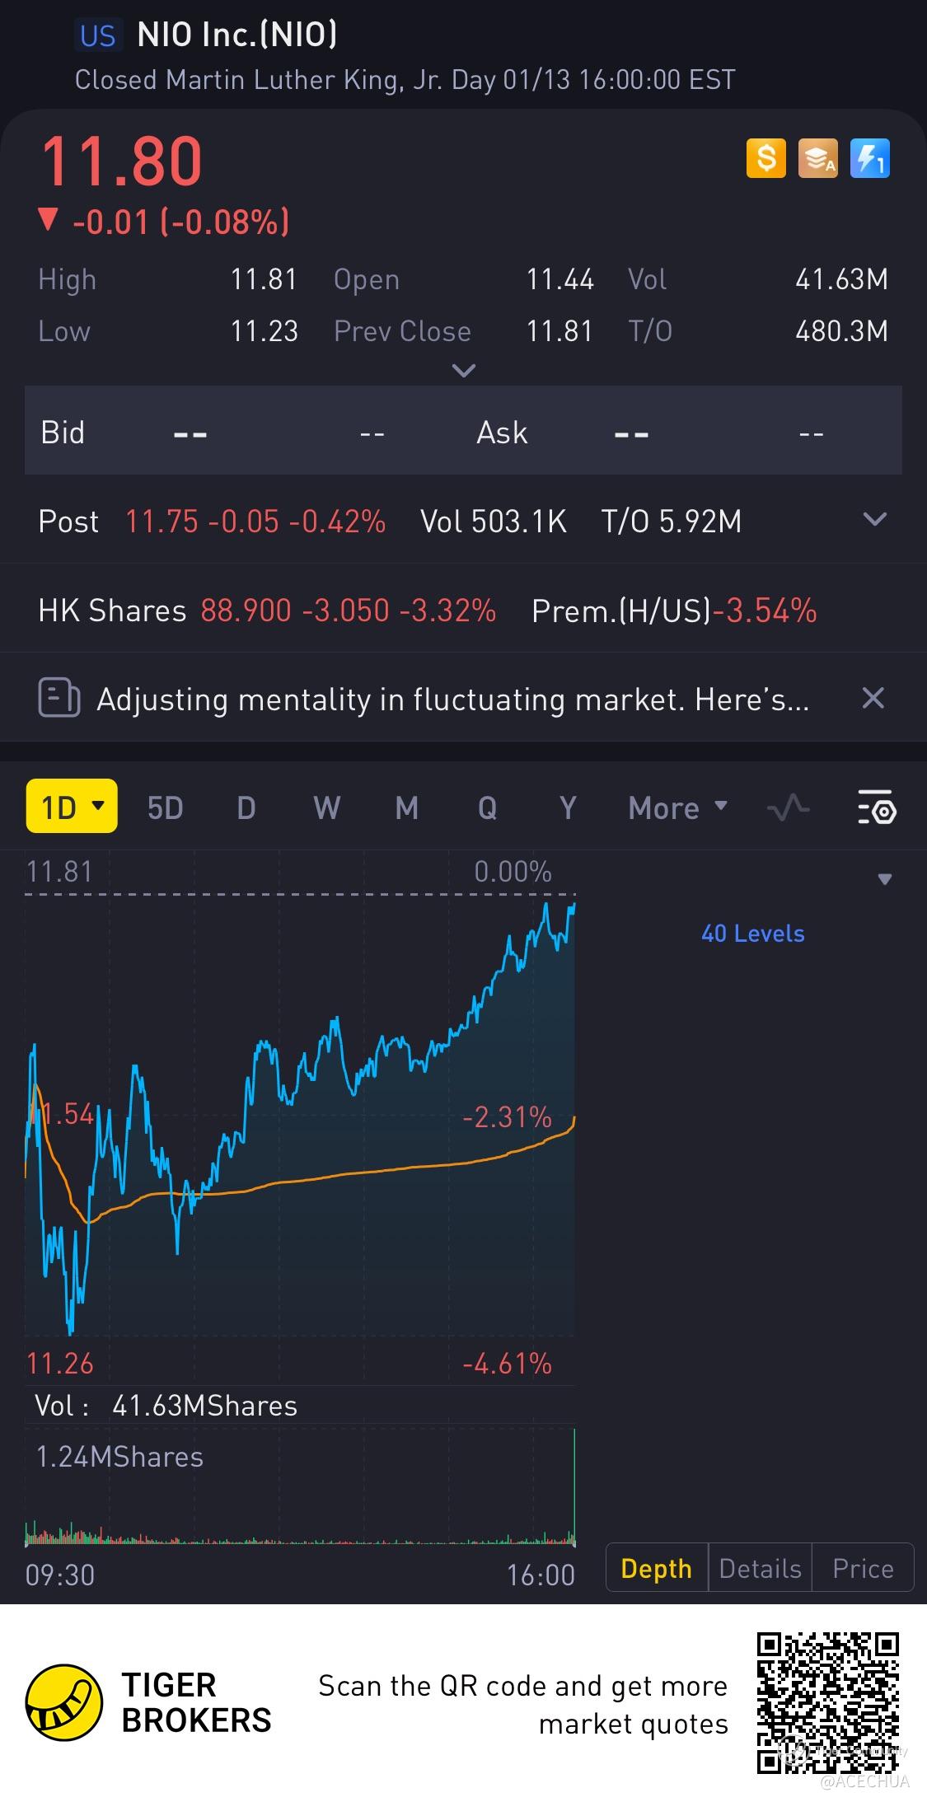The height and width of the screenshot is (1802, 927).
Task: Open the depth panel small triangle dropdown
Action: tap(885, 879)
